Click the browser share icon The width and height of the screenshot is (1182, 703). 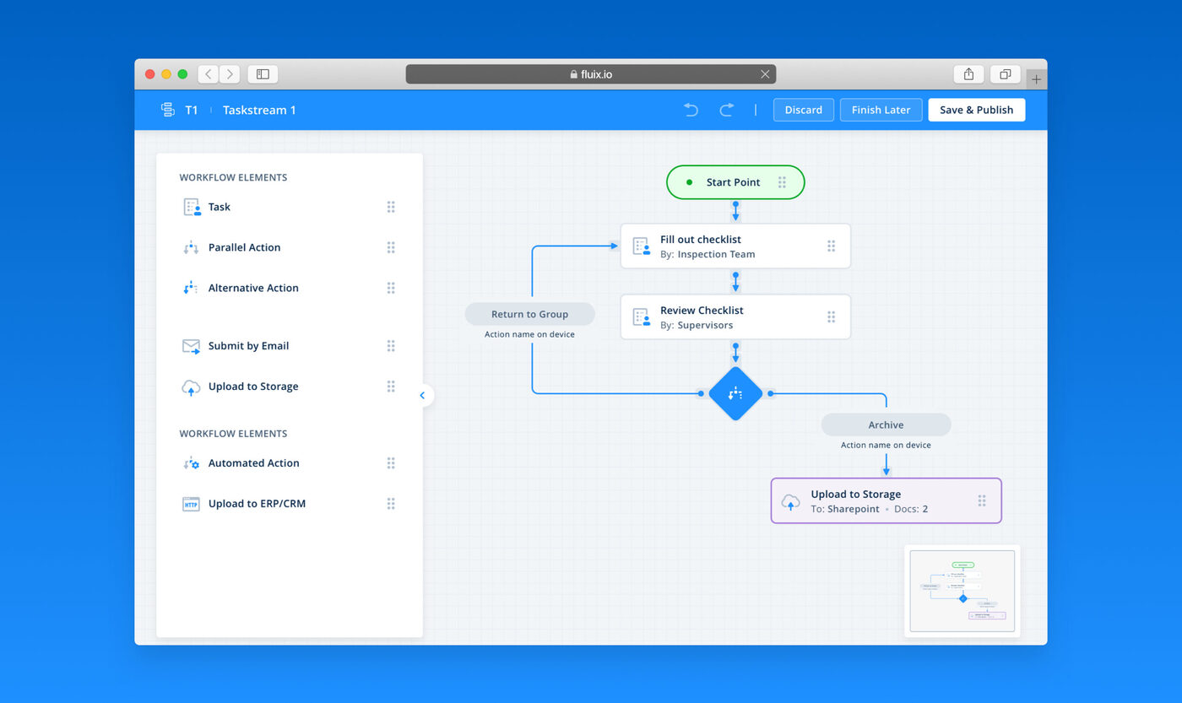[968, 73]
